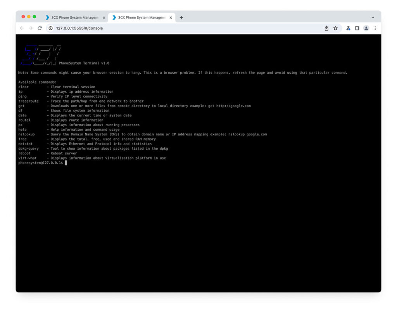Click the 3CX ASCII art logo
397x313 pixels.
click(x=40, y=56)
